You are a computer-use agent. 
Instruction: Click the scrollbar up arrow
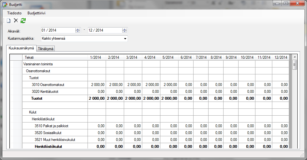[295, 57]
